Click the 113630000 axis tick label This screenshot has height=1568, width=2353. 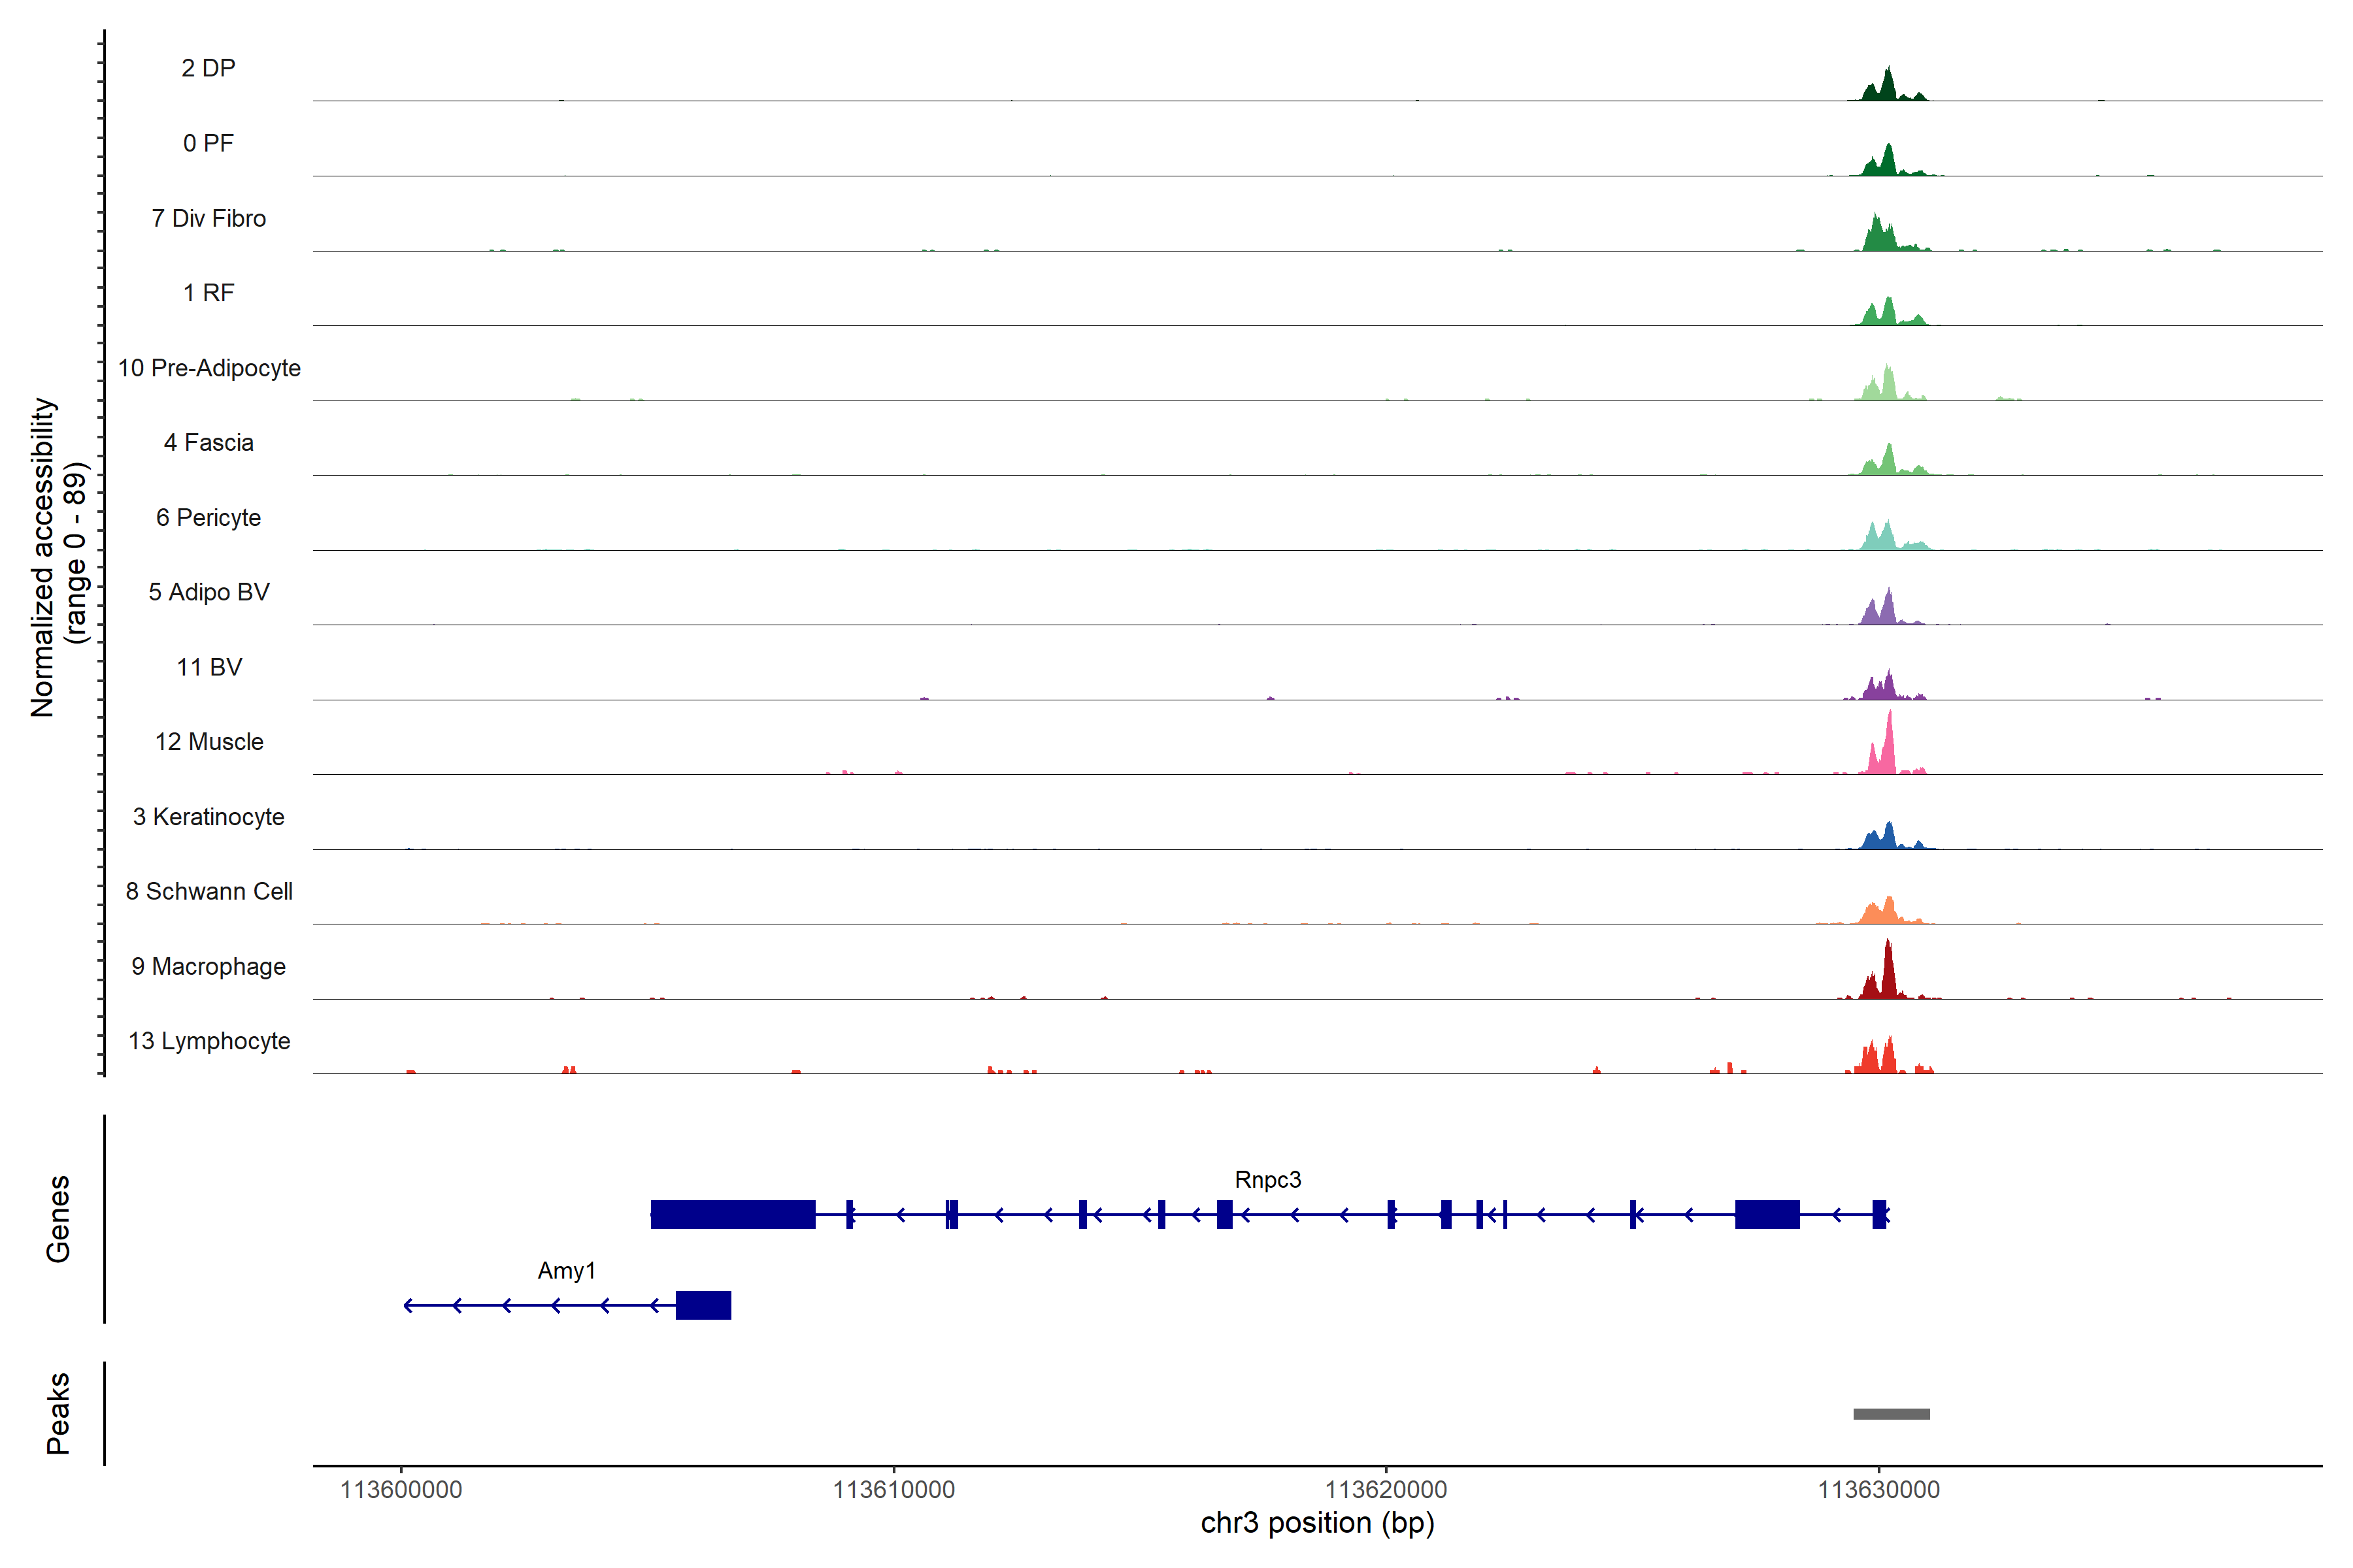coord(1878,1490)
